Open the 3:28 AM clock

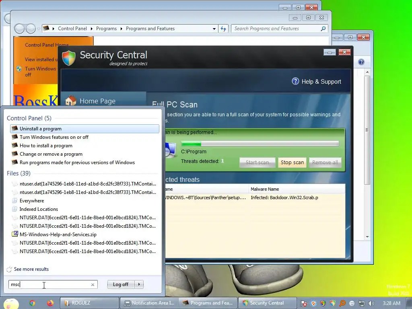tap(391, 303)
